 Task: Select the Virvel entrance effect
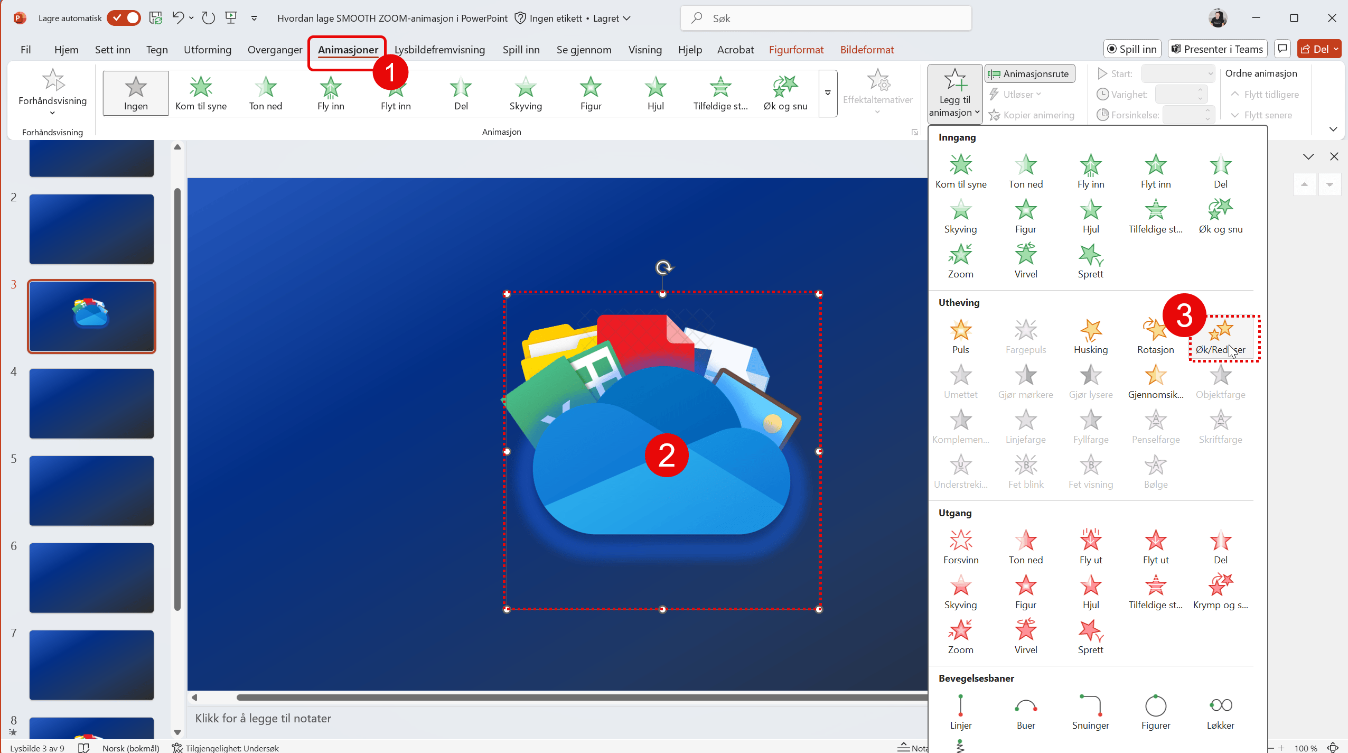tap(1026, 261)
